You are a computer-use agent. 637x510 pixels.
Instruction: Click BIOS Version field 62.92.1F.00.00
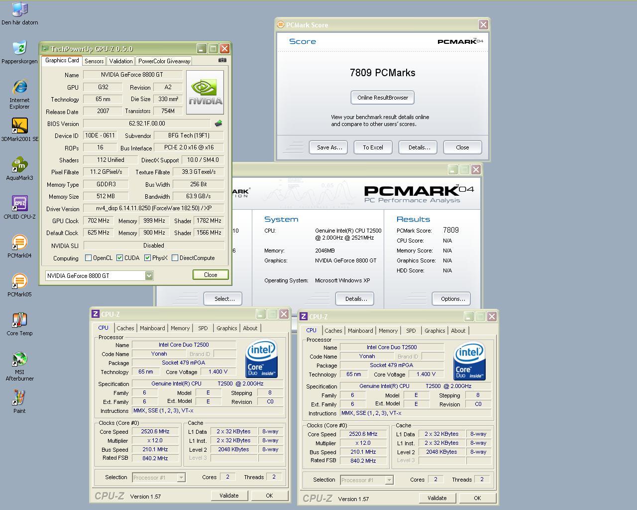[x=147, y=124]
